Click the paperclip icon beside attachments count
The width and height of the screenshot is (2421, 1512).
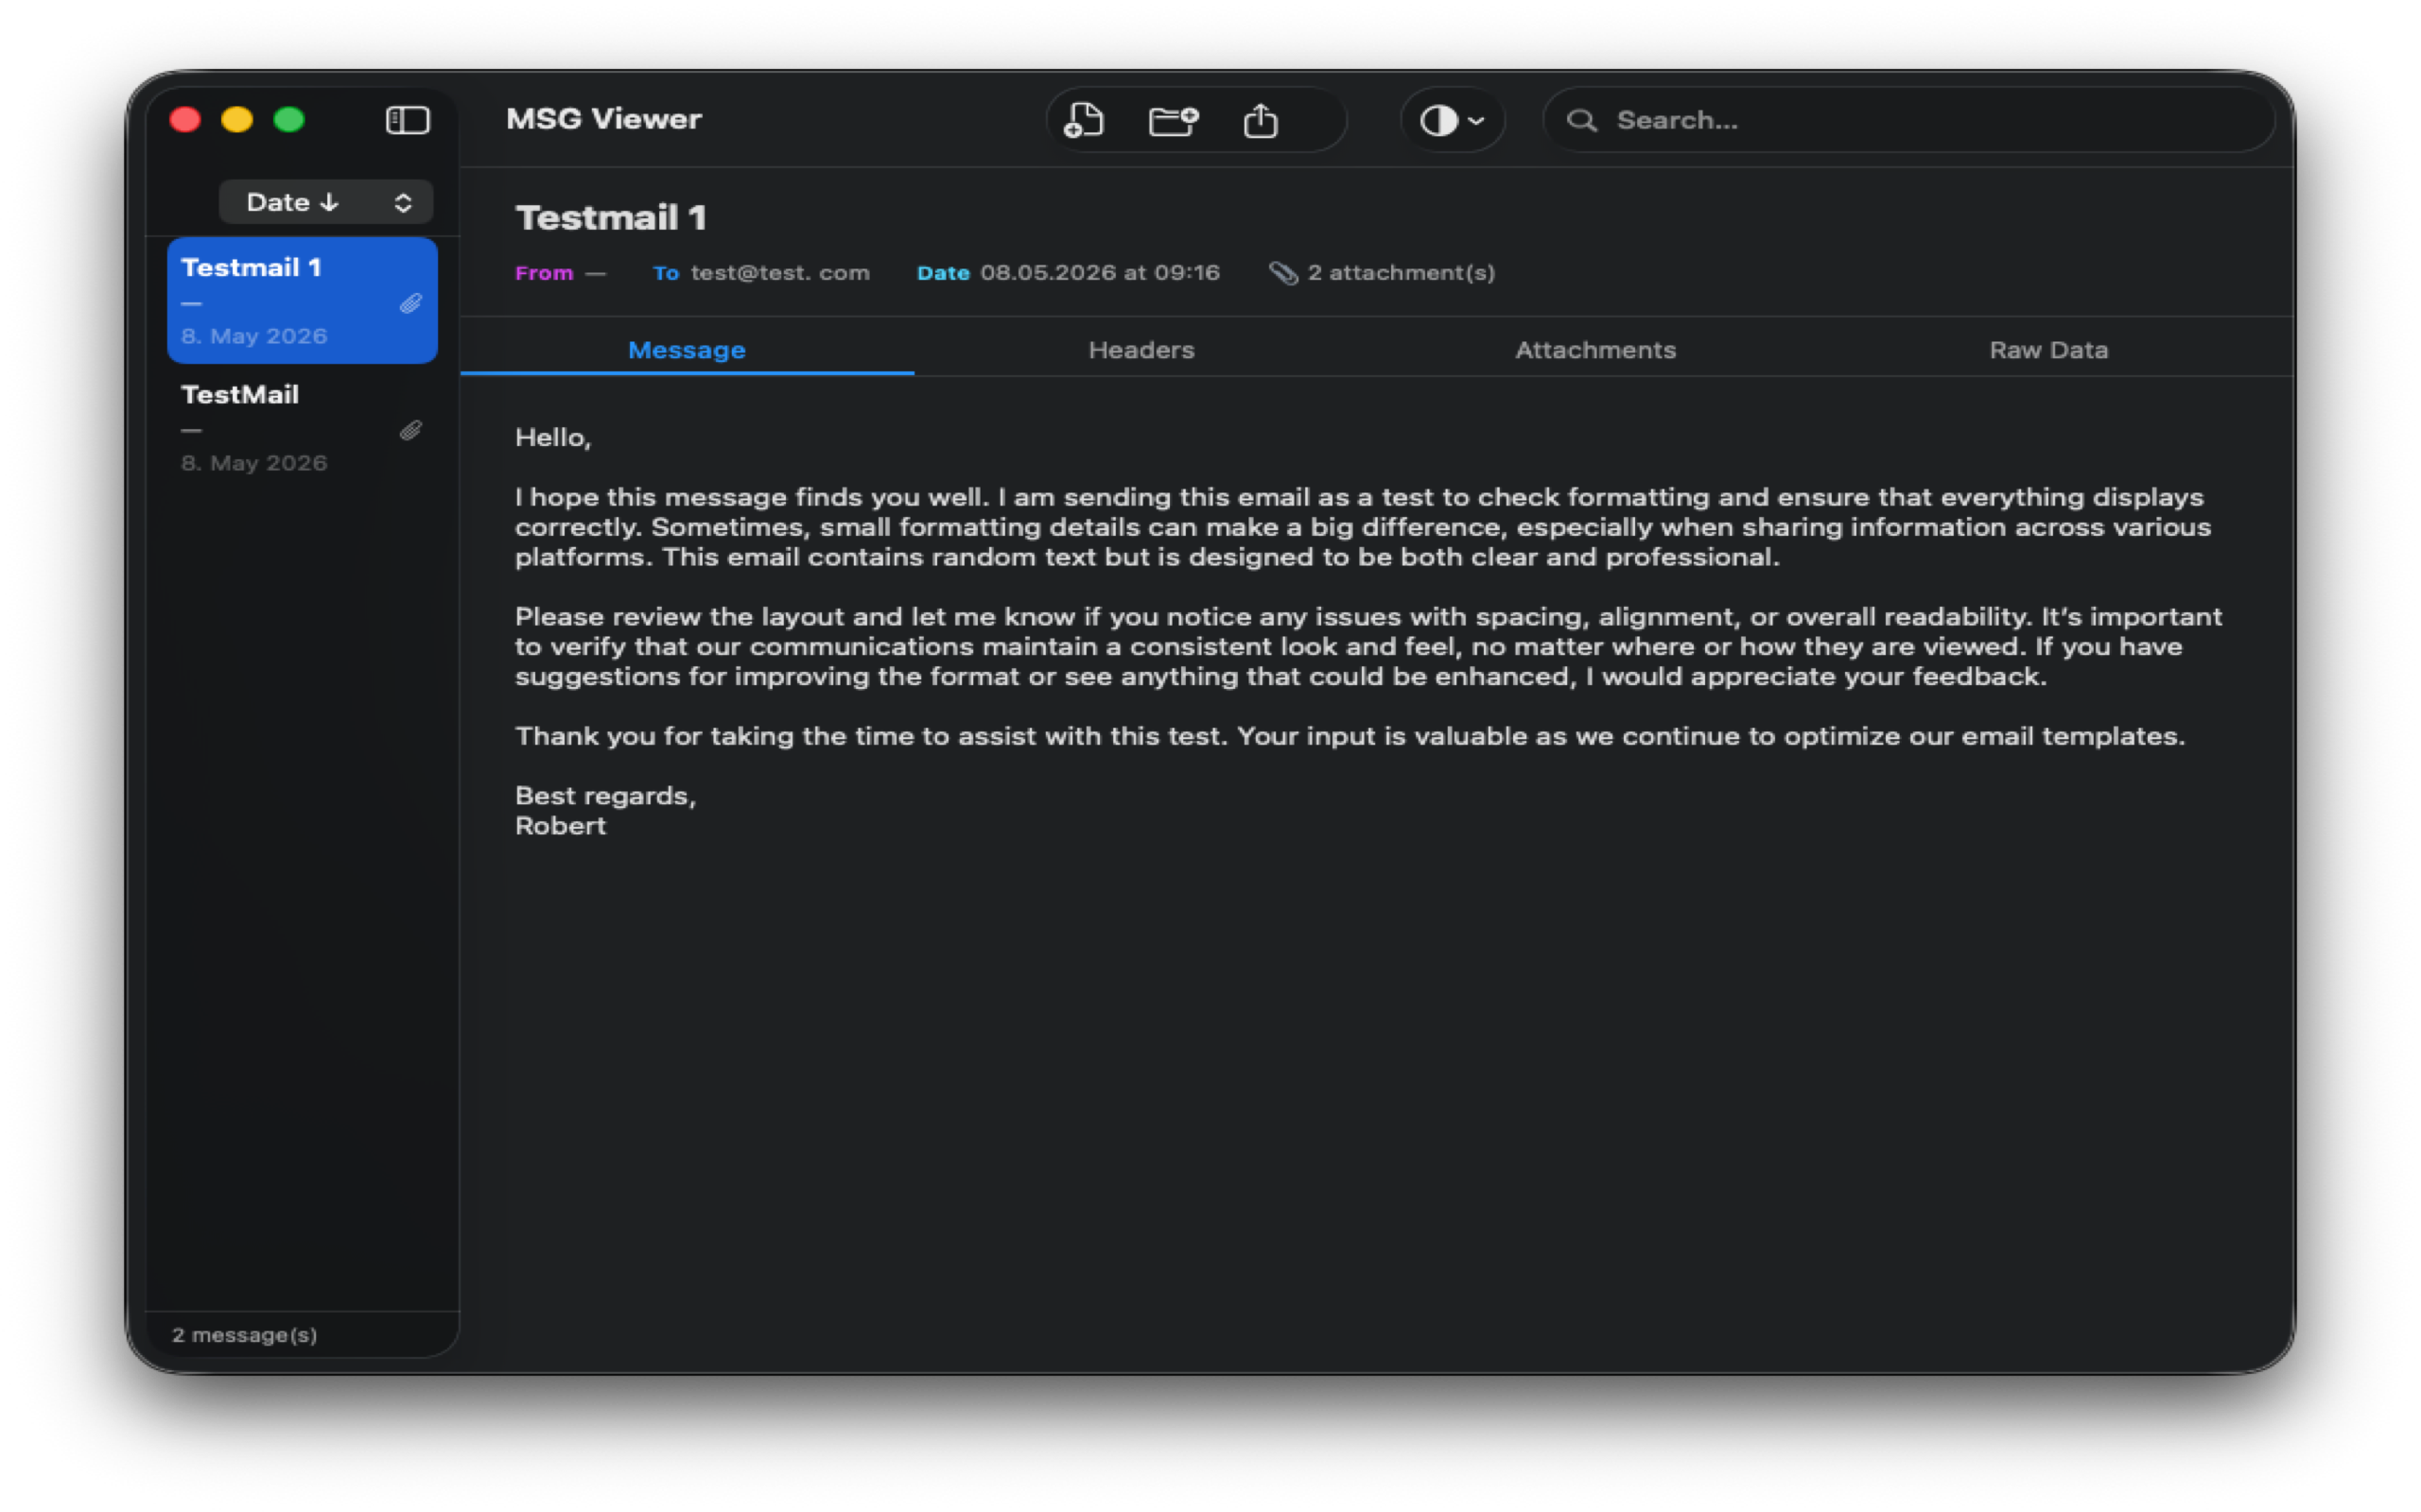tap(1283, 272)
